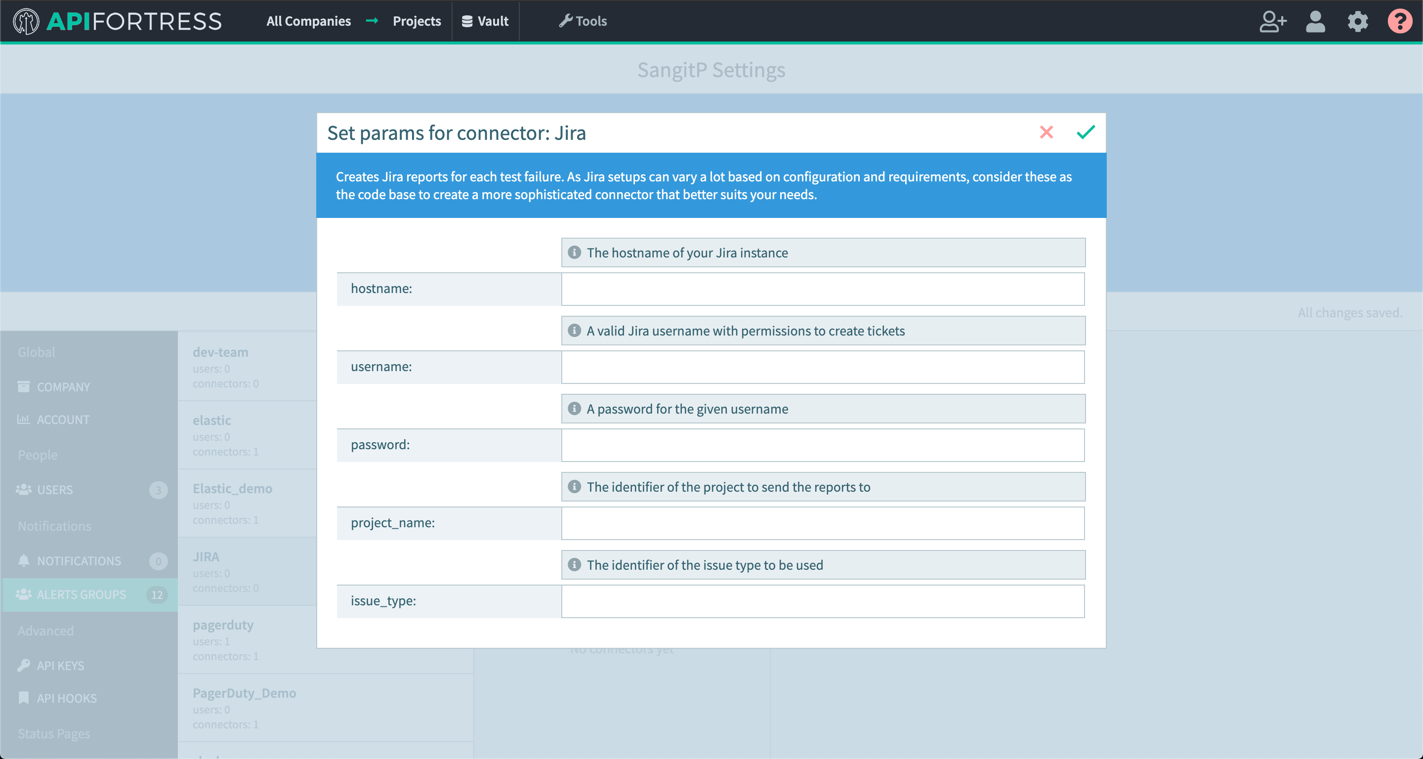
Task: Open the help question mark
Action: (1400, 22)
